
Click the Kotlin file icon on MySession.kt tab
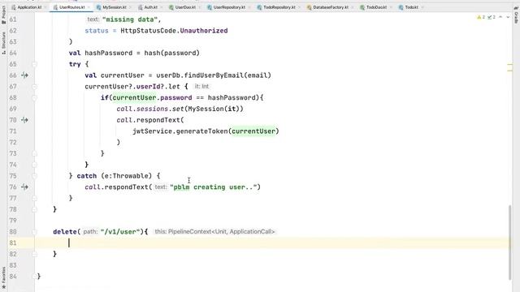(99, 7)
